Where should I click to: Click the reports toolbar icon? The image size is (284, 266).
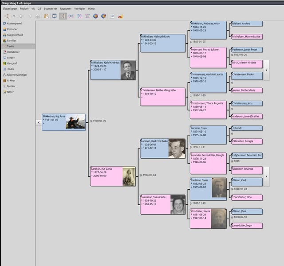pyautogui.click(x=112, y=16)
